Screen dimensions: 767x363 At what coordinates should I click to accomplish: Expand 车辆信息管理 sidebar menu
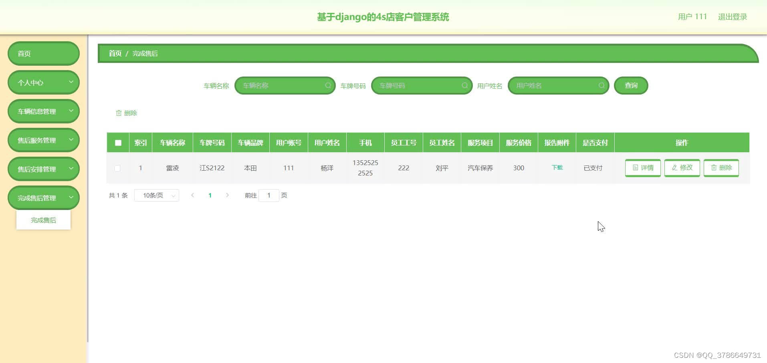coord(43,111)
